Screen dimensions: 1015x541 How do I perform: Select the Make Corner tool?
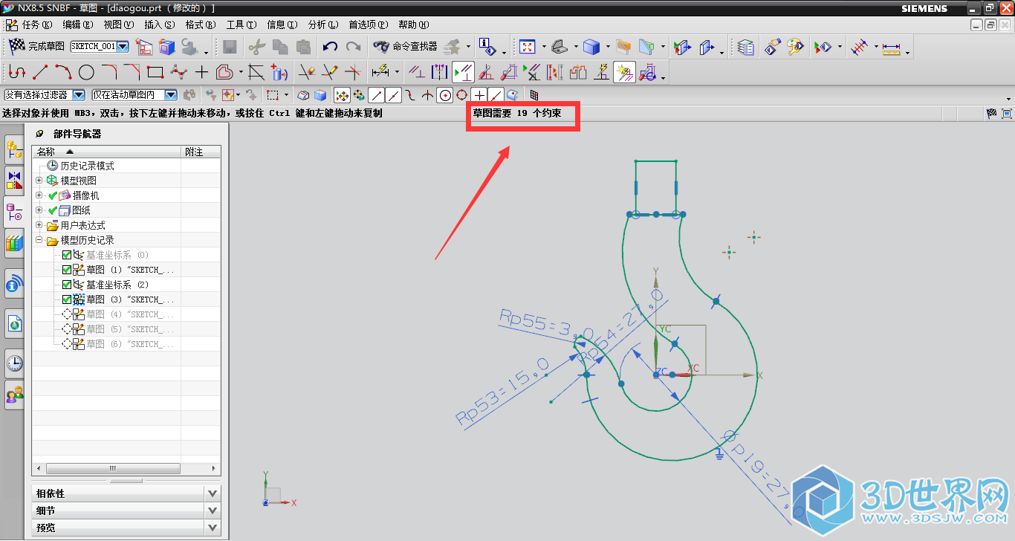353,72
